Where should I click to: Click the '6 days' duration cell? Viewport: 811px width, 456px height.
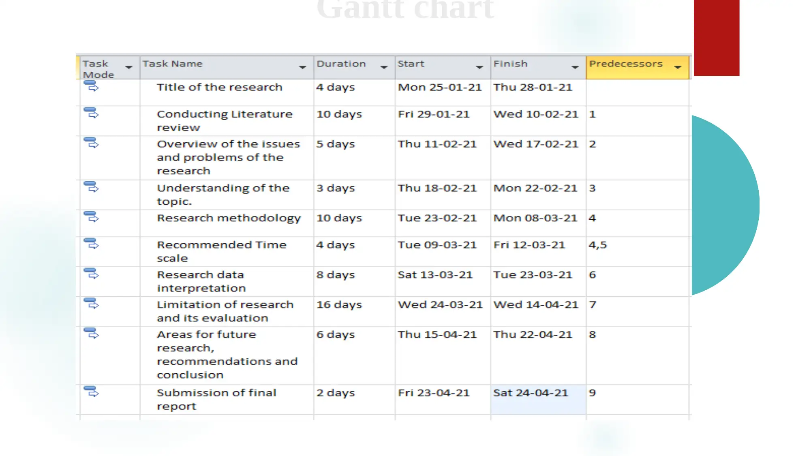coord(354,355)
